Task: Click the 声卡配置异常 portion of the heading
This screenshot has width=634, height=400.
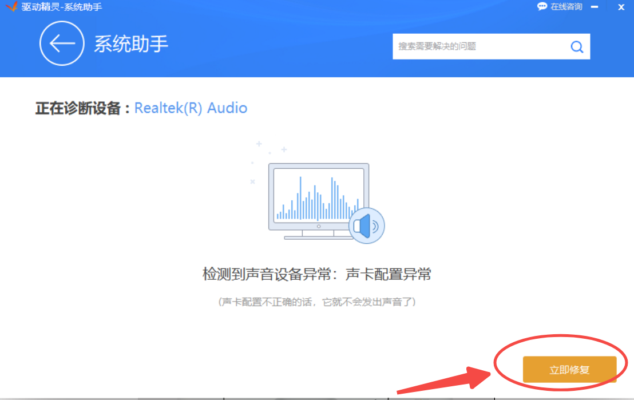Action: pyautogui.click(x=388, y=275)
